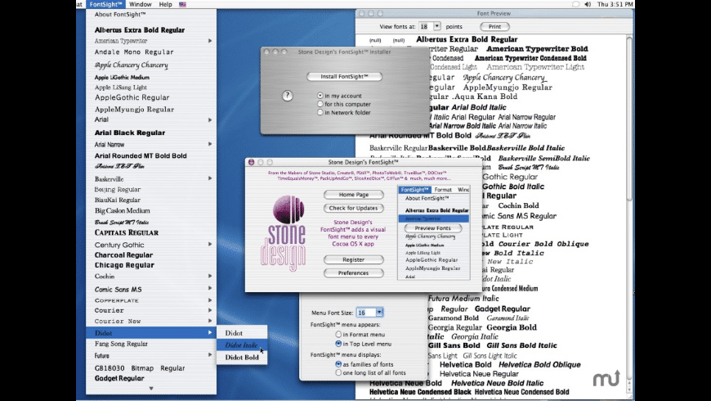
Task: Click the US flag input menu icon
Action: [x=182, y=5]
